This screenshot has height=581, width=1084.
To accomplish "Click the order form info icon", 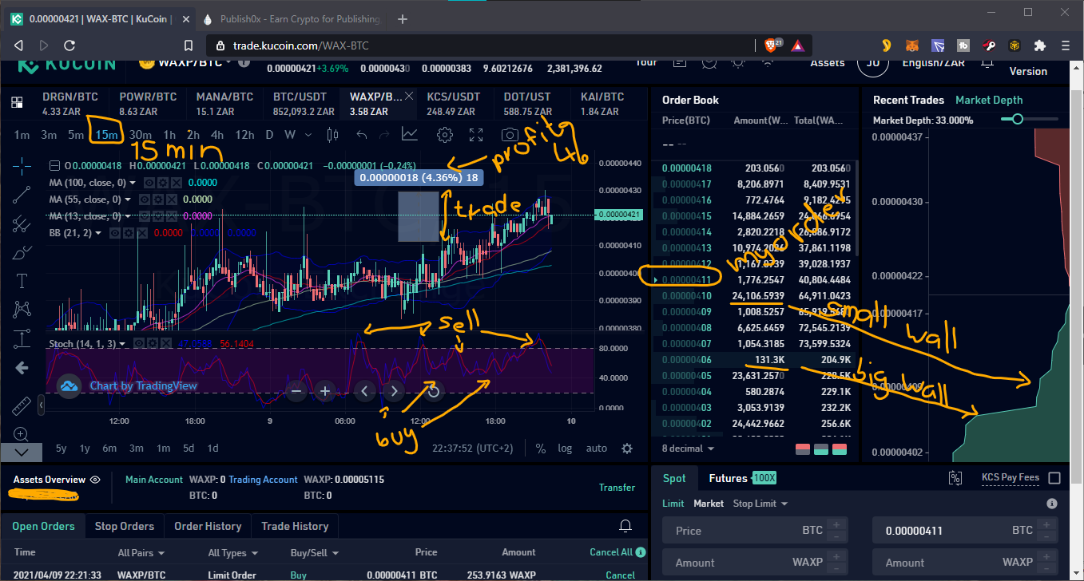I will pyautogui.click(x=1052, y=504).
